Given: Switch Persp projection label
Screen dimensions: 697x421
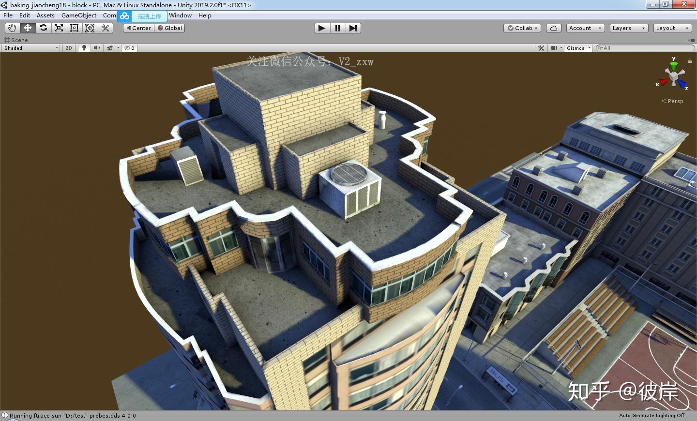Looking at the screenshot, I should [x=672, y=101].
